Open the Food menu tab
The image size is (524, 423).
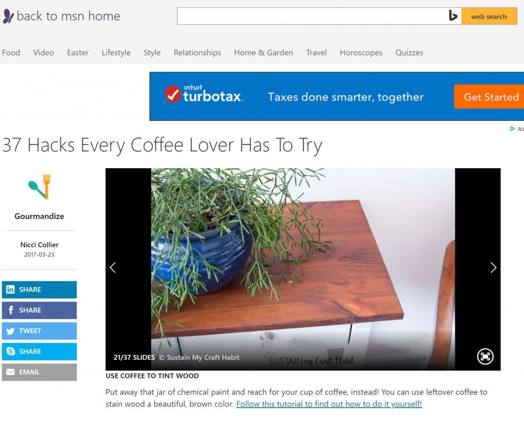click(x=11, y=53)
